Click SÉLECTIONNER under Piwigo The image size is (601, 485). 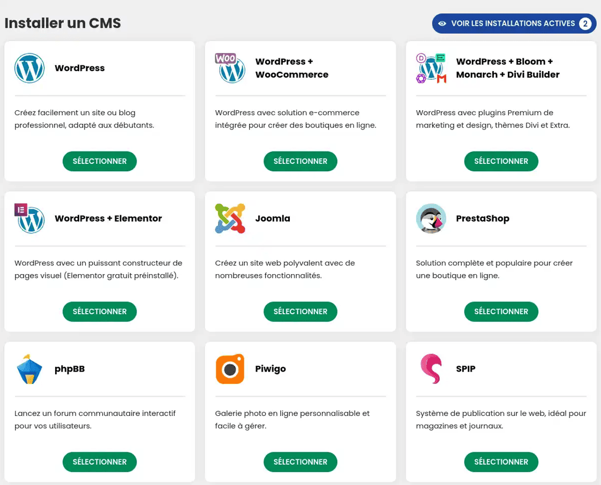click(300, 462)
